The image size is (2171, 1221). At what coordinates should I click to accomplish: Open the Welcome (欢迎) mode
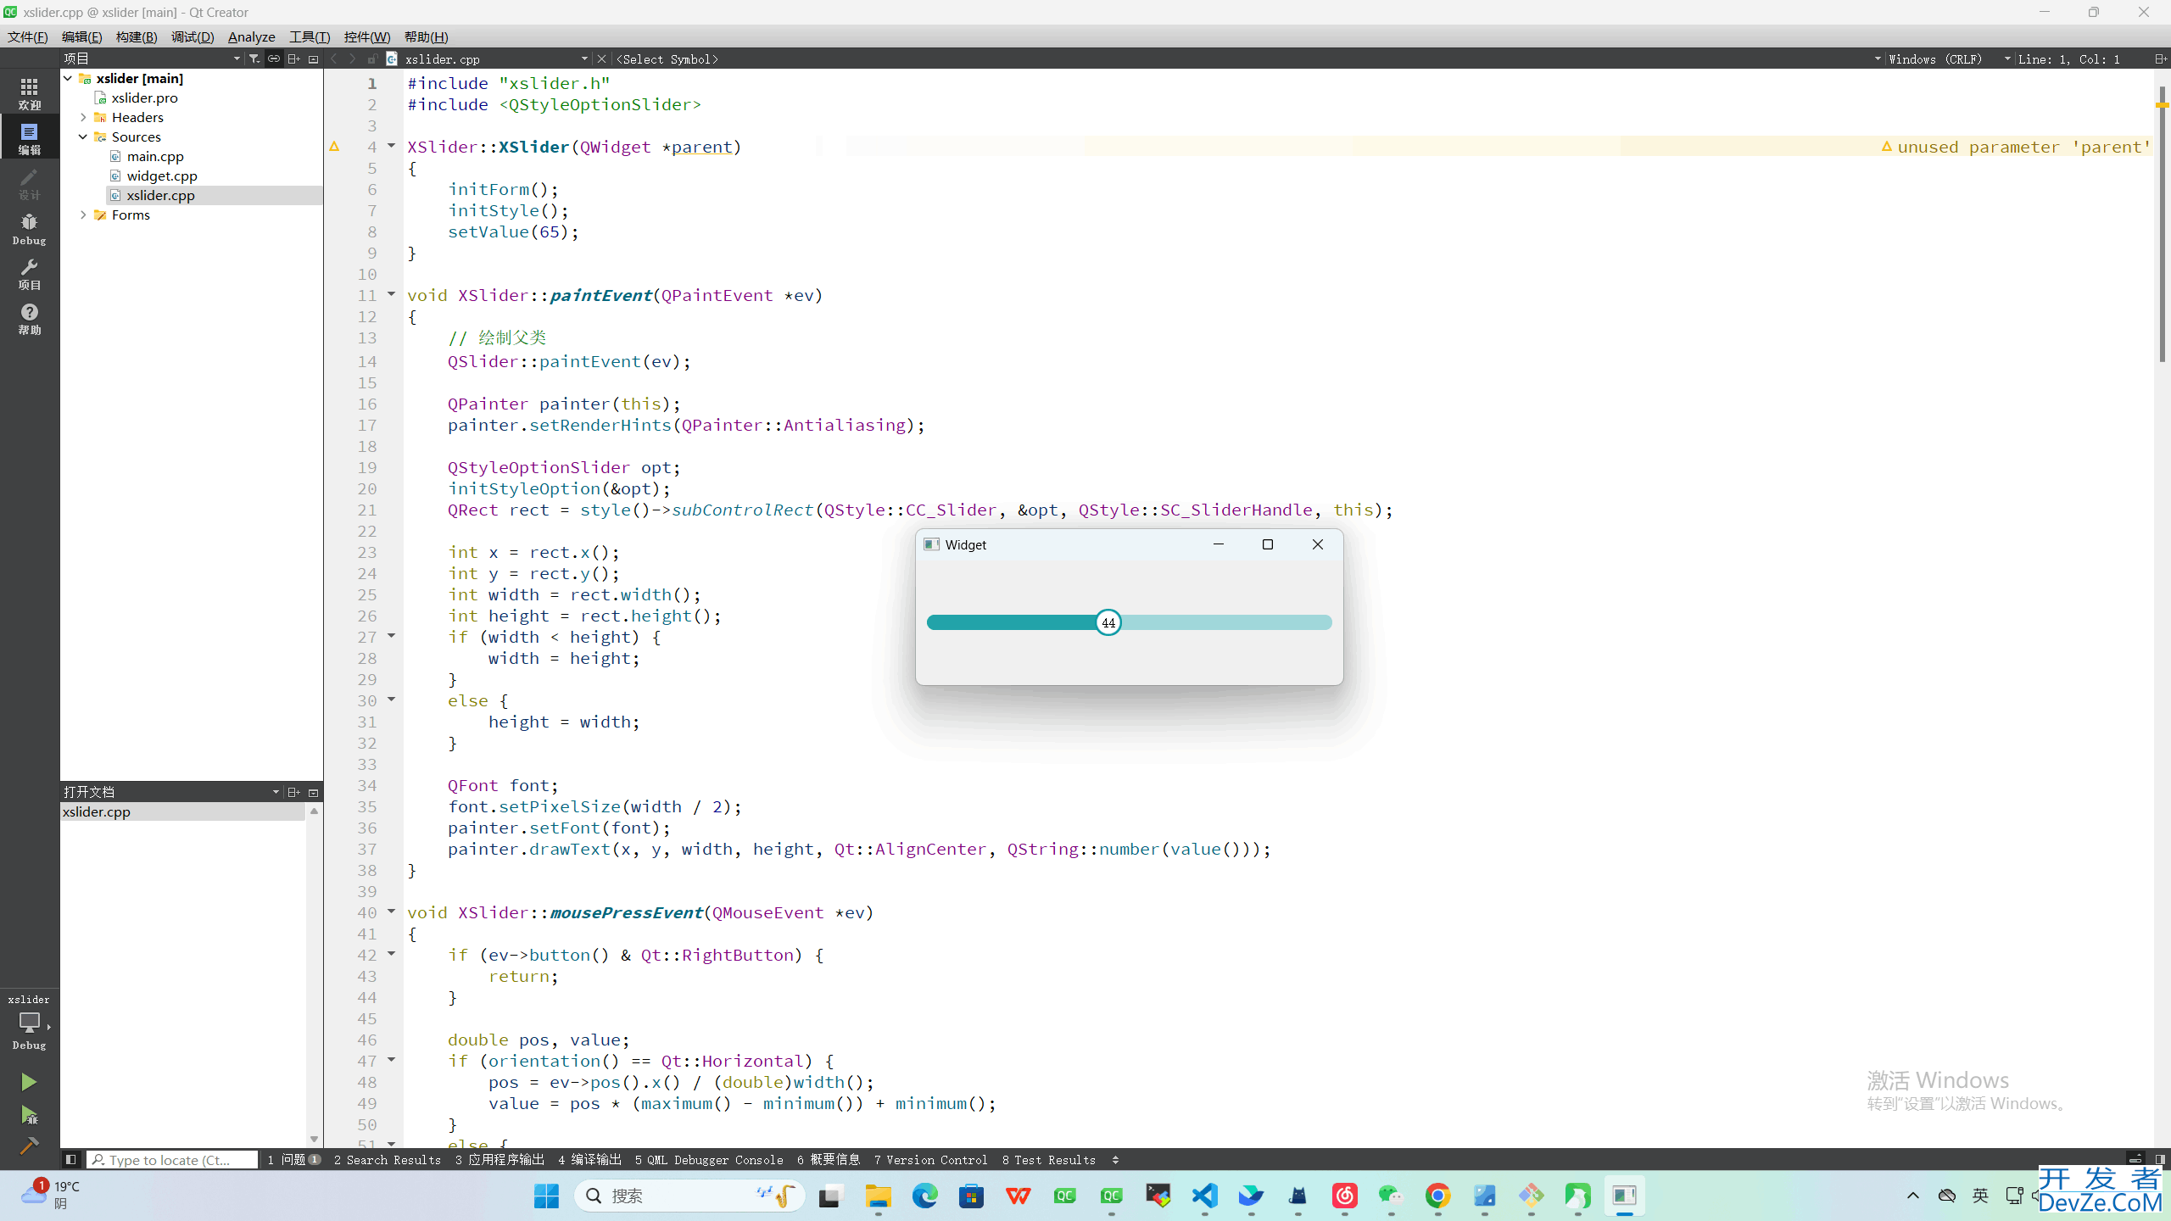[x=29, y=93]
